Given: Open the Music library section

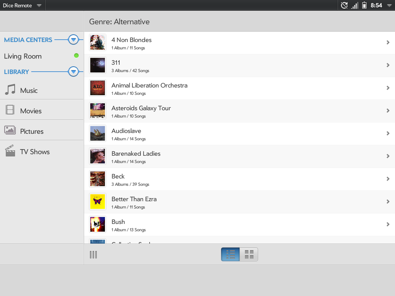Looking at the screenshot, I should (x=29, y=91).
